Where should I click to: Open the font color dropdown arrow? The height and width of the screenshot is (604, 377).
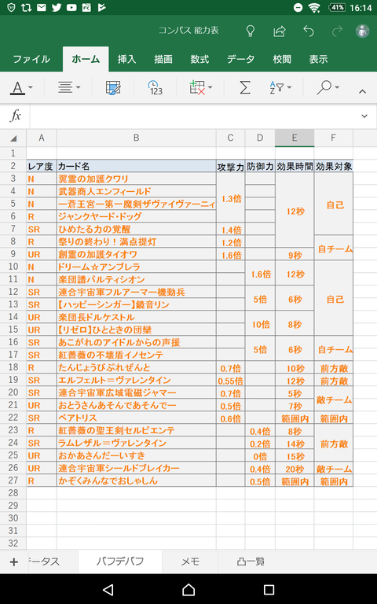pos(31,88)
